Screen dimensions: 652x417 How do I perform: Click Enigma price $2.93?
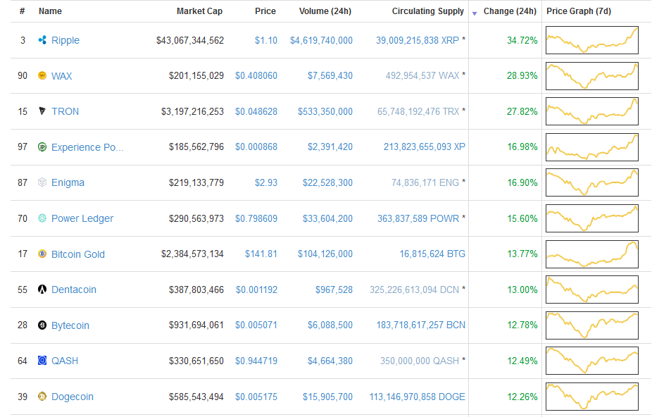pyautogui.click(x=266, y=182)
